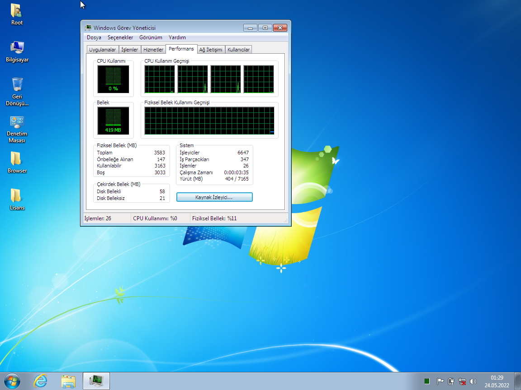Click the network disconnected tray icon
The width and height of the screenshot is (521, 390).
tap(462, 381)
